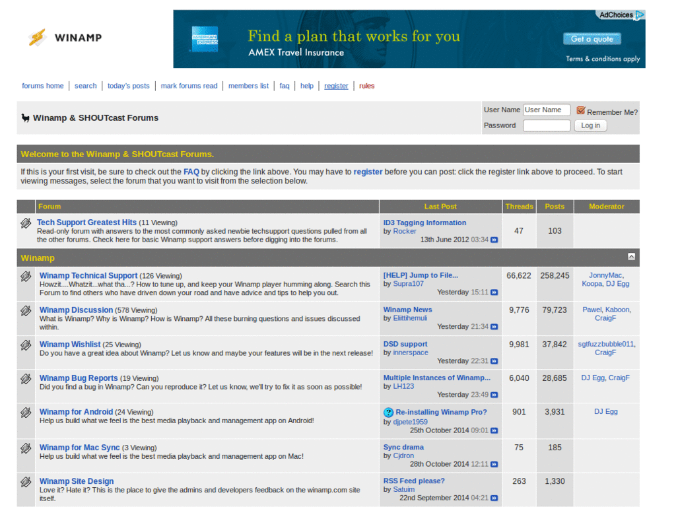Click the llama icon beside the forums title
The image size is (676, 507).
click(x=26, y=118)
